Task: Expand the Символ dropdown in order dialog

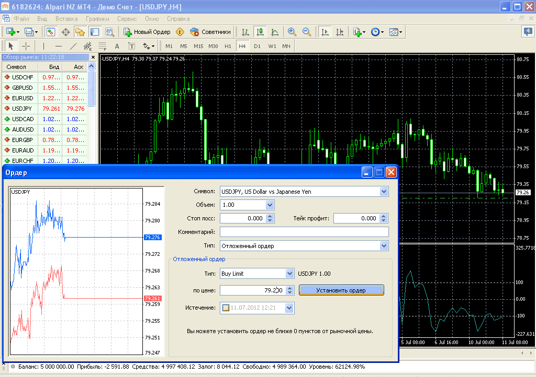Action: click(384, 192)
